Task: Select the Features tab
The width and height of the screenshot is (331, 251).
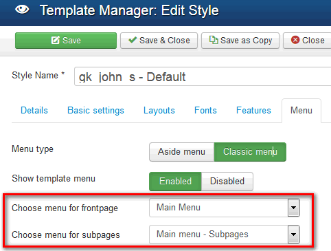Action: coord(253,111)
